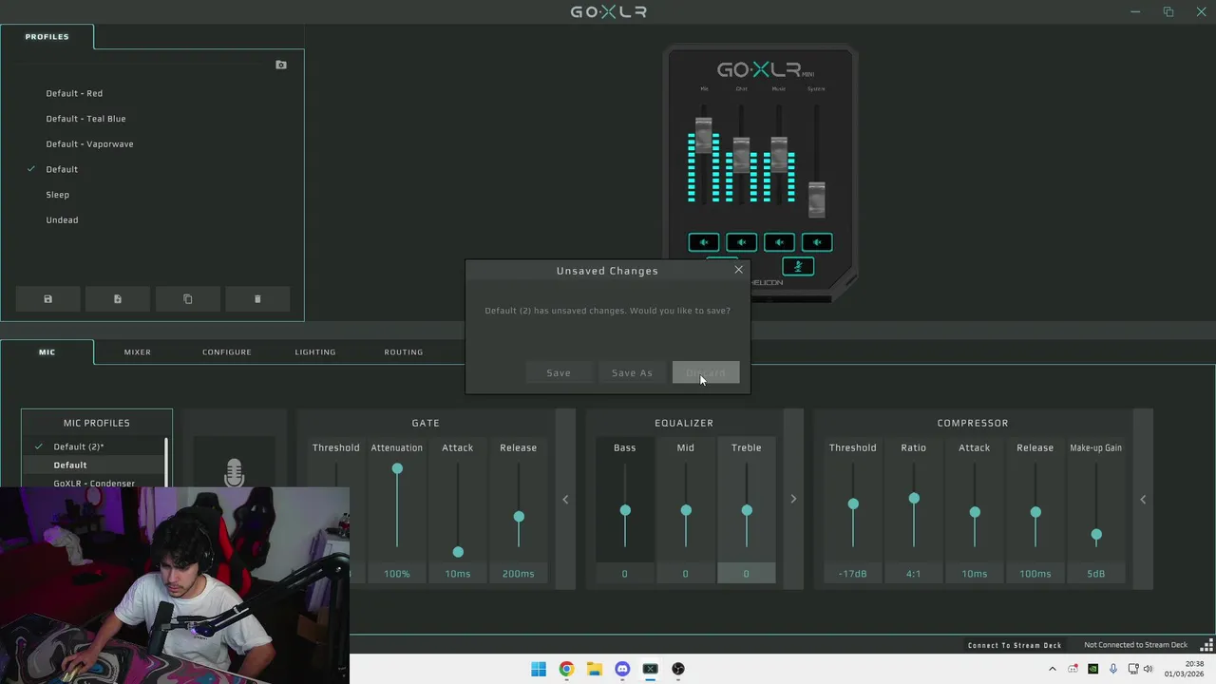
Task: Click the Music fader on the device
Action: [779, 154]
